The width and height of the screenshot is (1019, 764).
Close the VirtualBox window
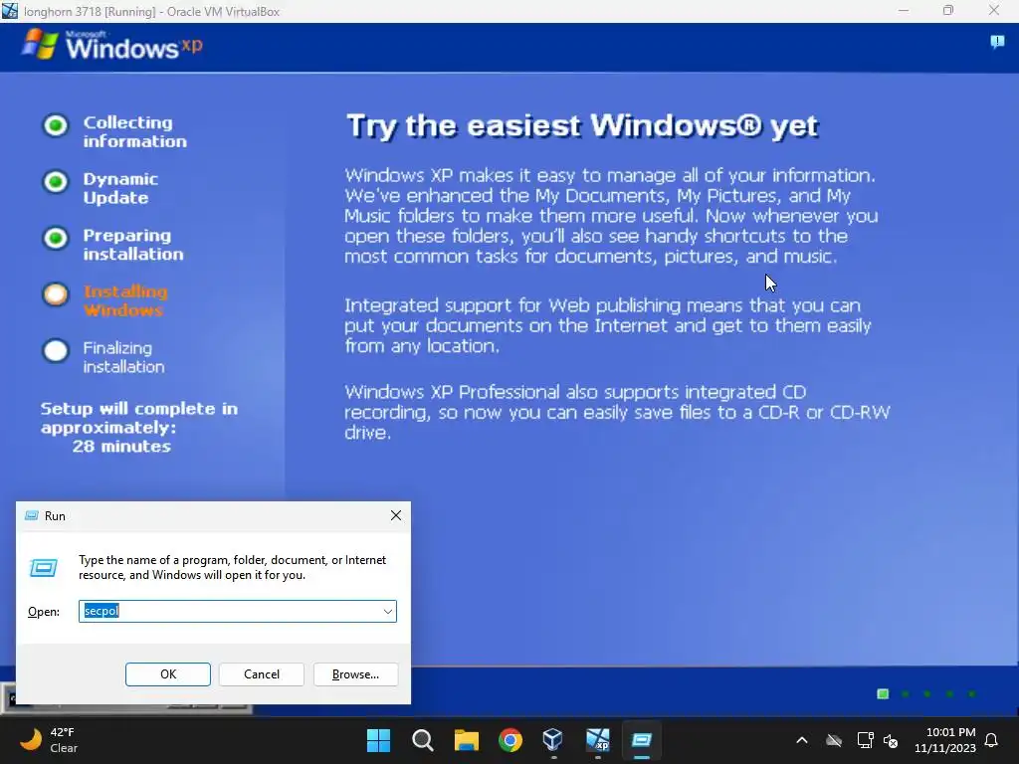click(x=994, y=10)
